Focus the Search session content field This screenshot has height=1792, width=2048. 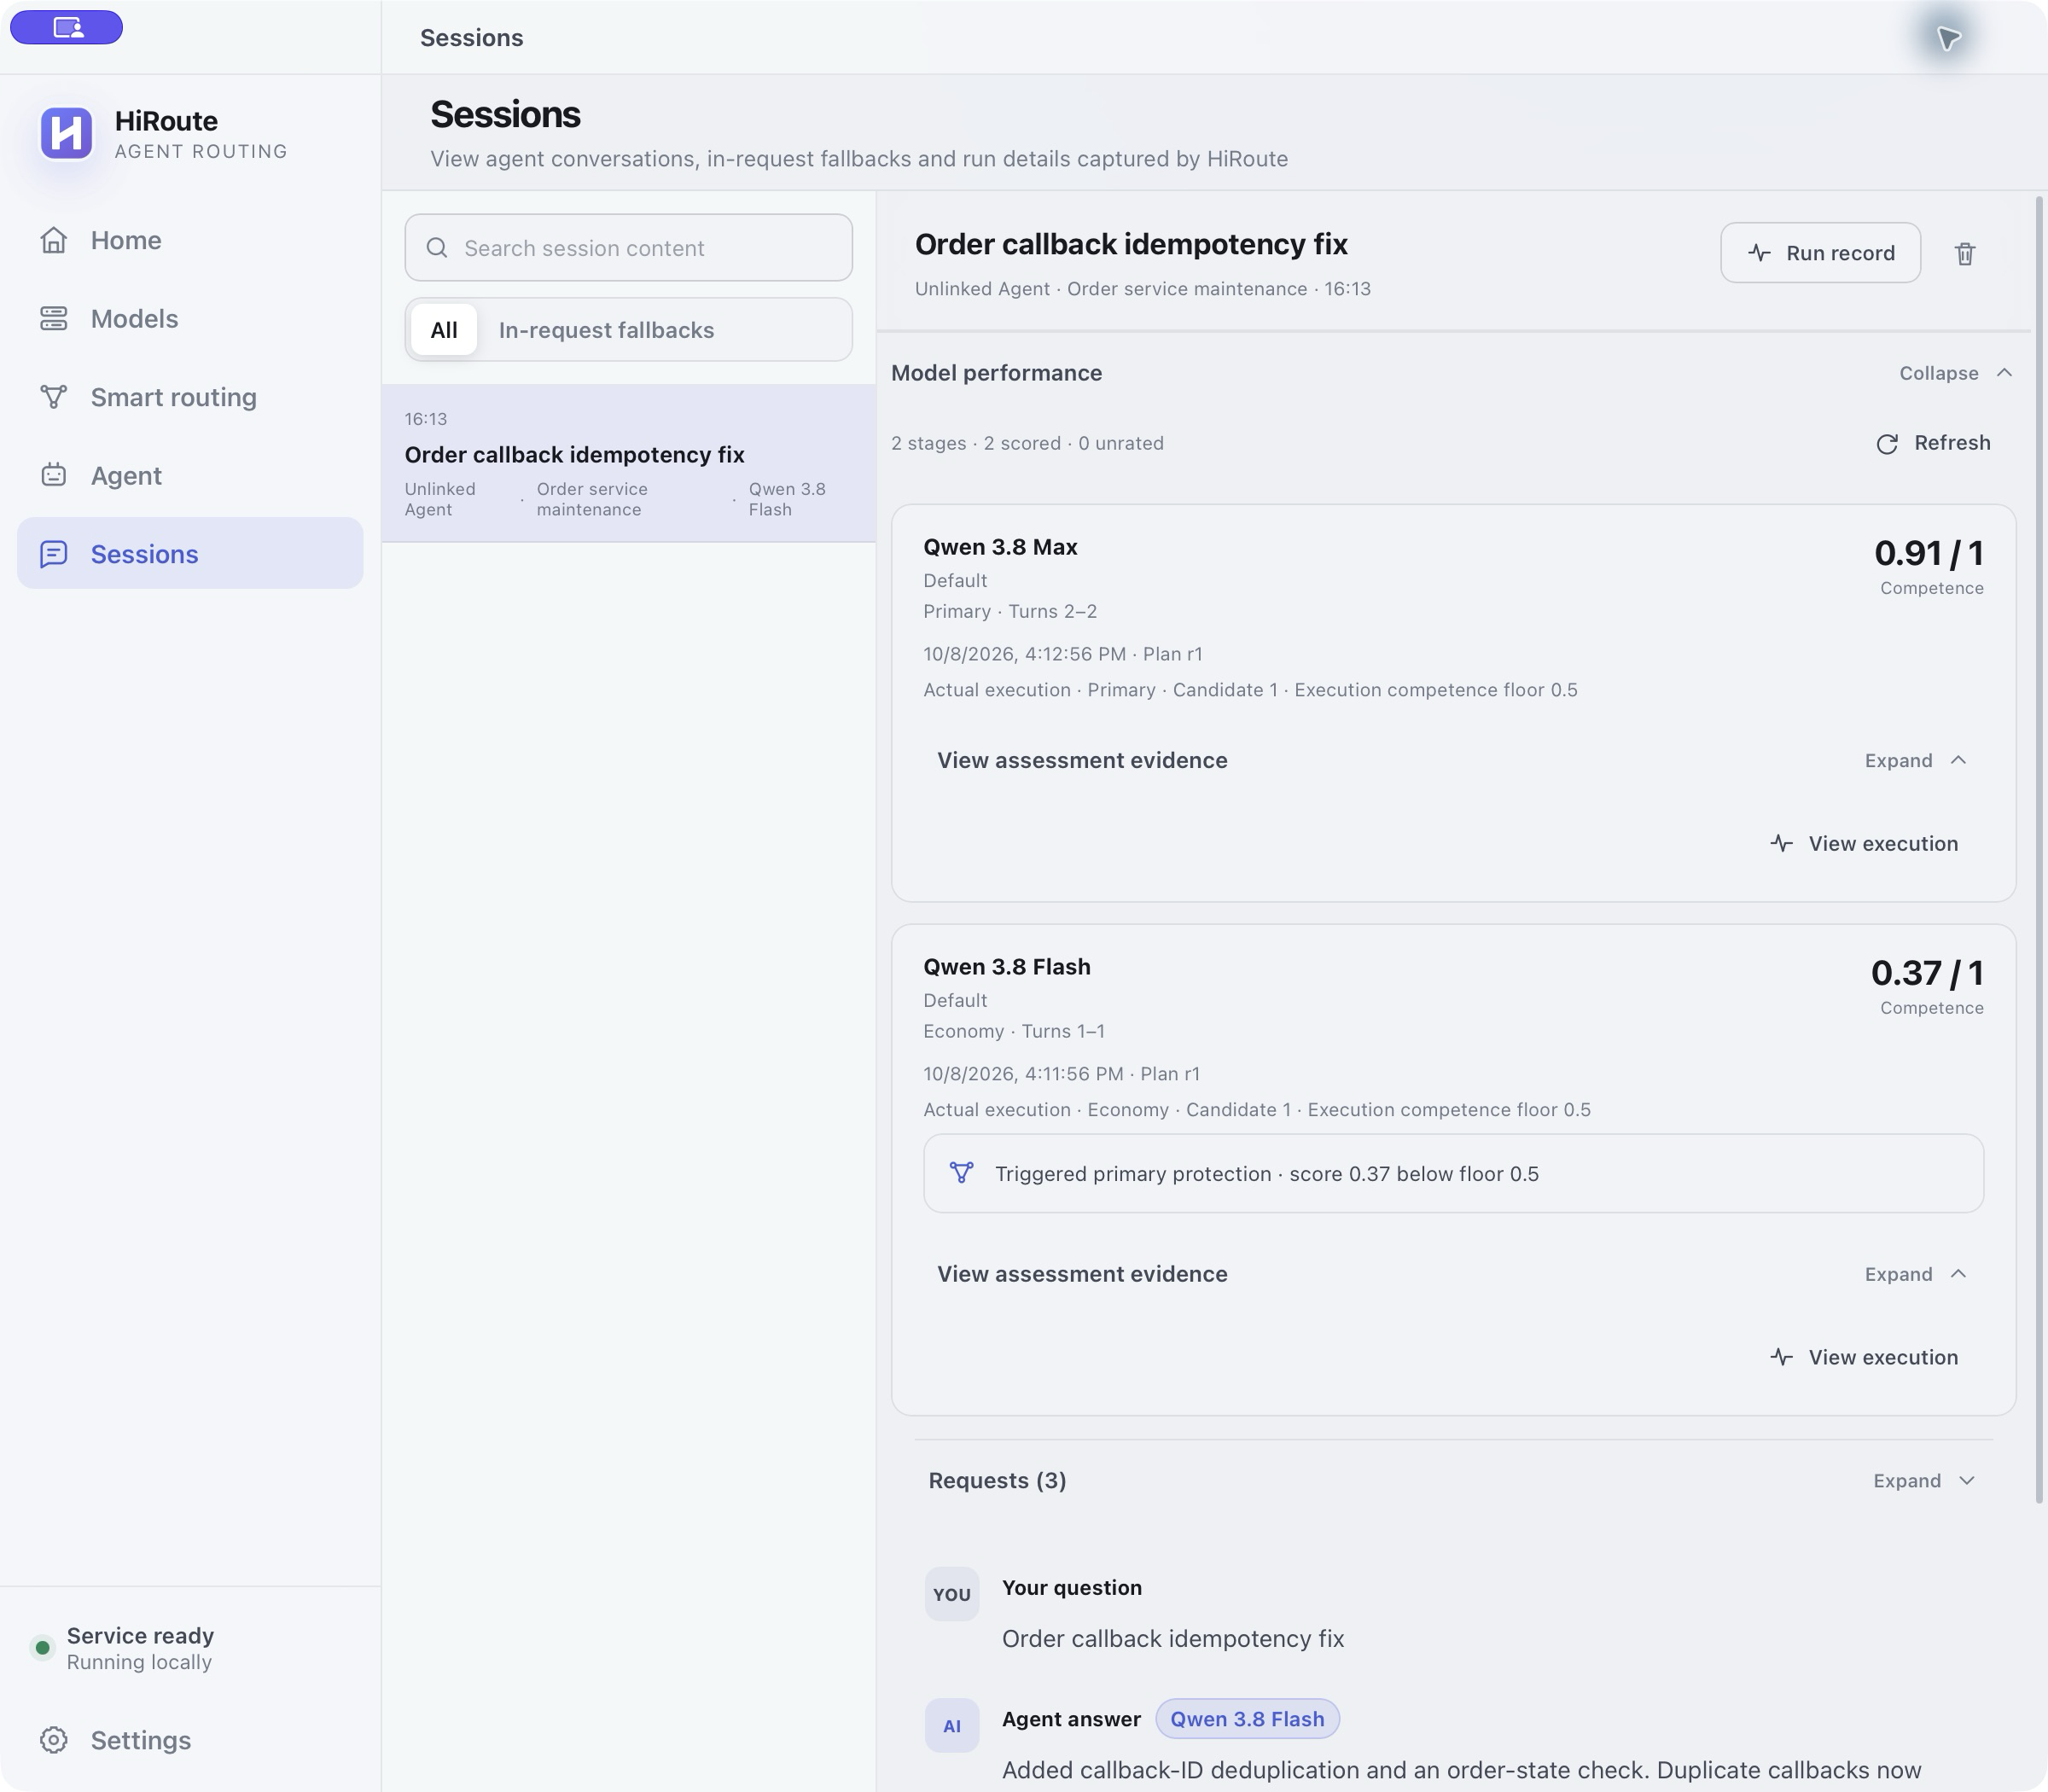(x=629, y=248)
